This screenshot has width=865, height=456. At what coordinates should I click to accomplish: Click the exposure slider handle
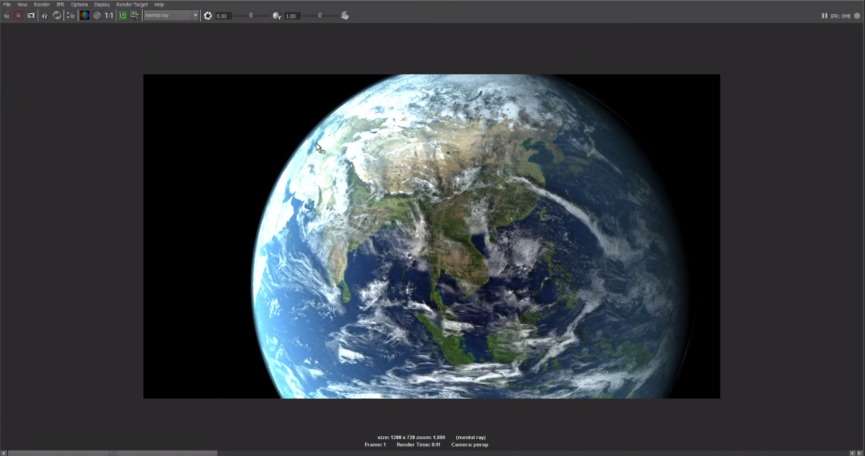[x=251, y=16]
